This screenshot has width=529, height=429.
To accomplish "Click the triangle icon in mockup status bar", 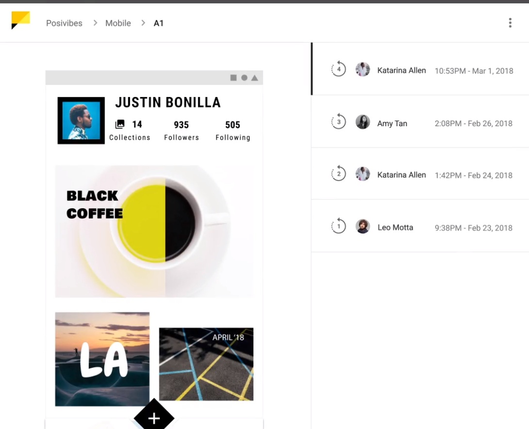I will pos(254,78).
